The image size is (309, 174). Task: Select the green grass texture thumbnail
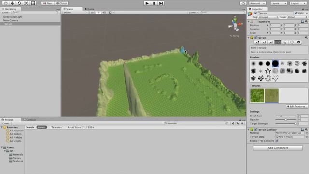point(257,96)
